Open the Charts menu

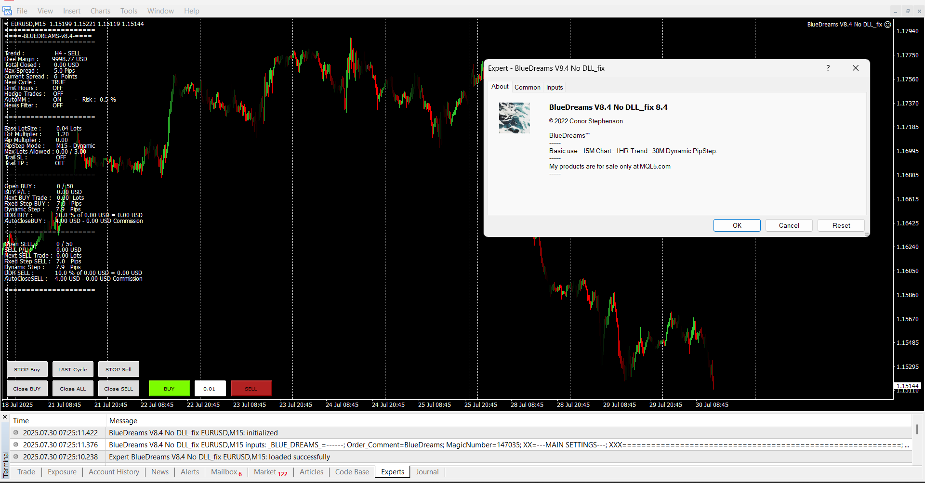pyautogui.click(x=100, y=11)
